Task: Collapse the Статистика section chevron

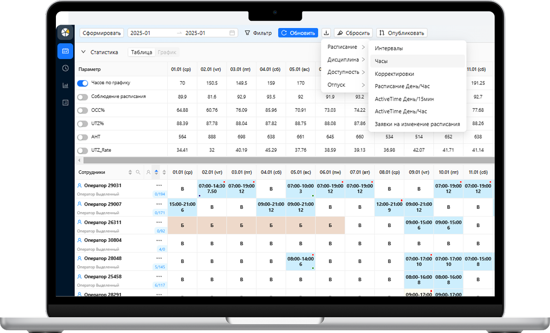Action: click(x=84, y=52)
